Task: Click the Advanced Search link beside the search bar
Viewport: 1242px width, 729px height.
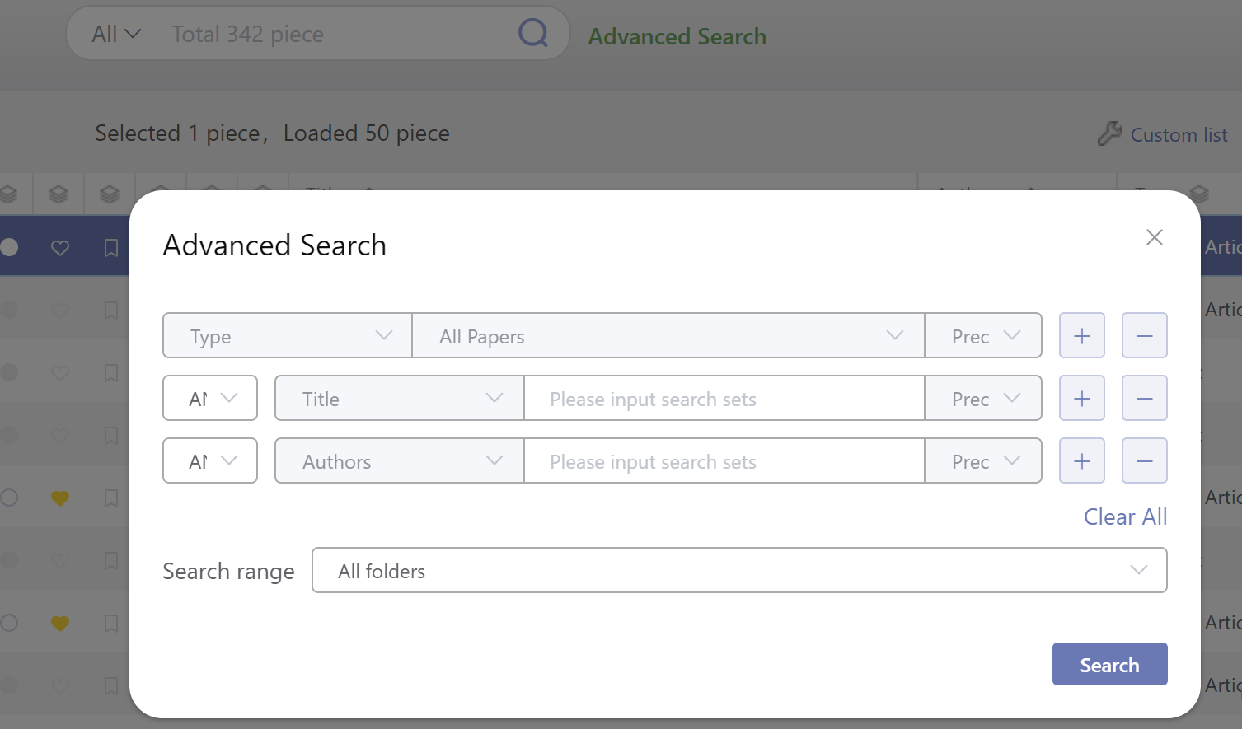Action: pos(677,36)
